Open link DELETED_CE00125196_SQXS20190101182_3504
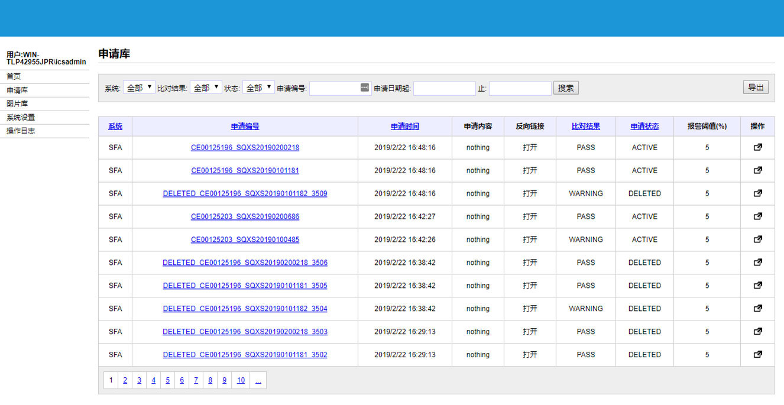 coord(245,309)
